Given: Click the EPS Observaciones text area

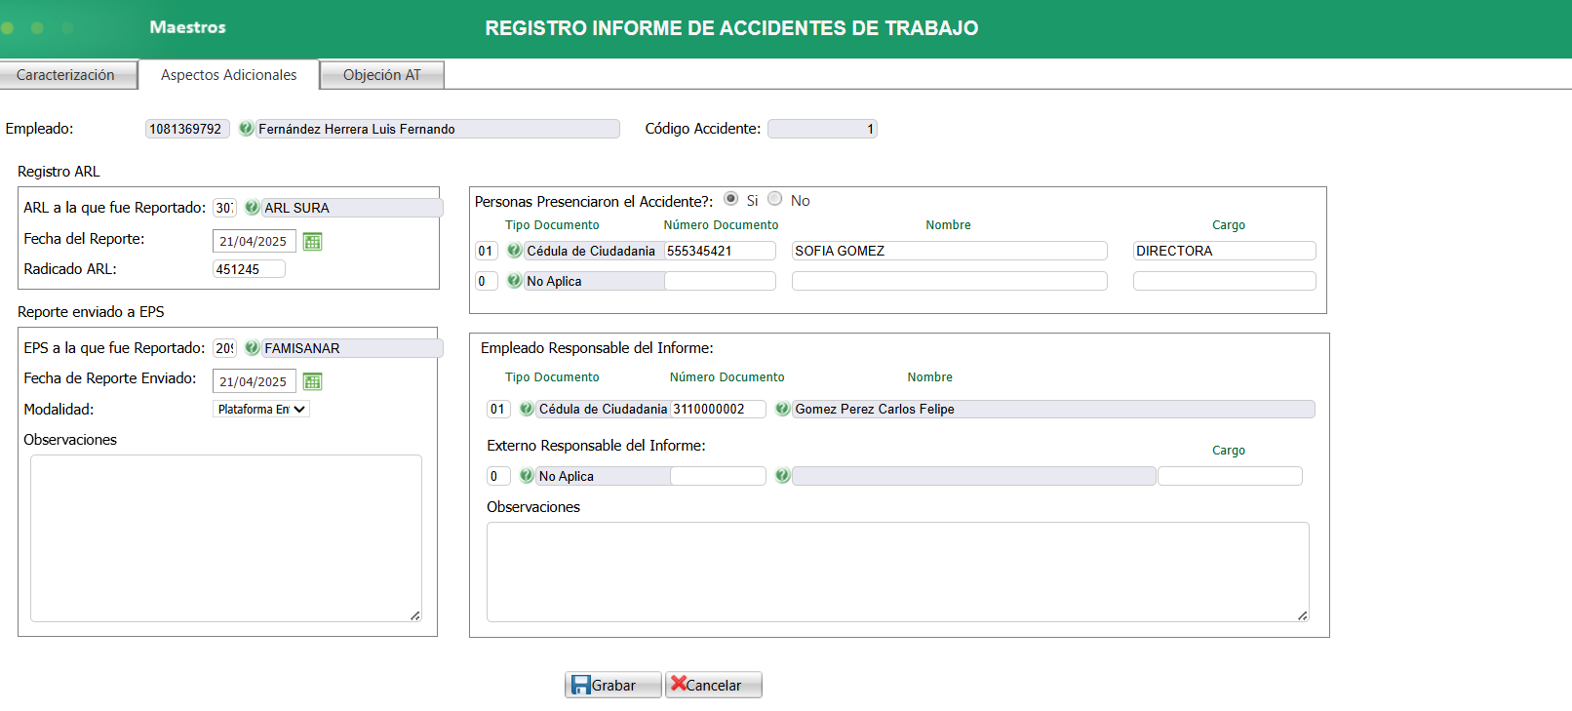Looking at the screenshot, I should pyautogui.click(x=226, y=538).
